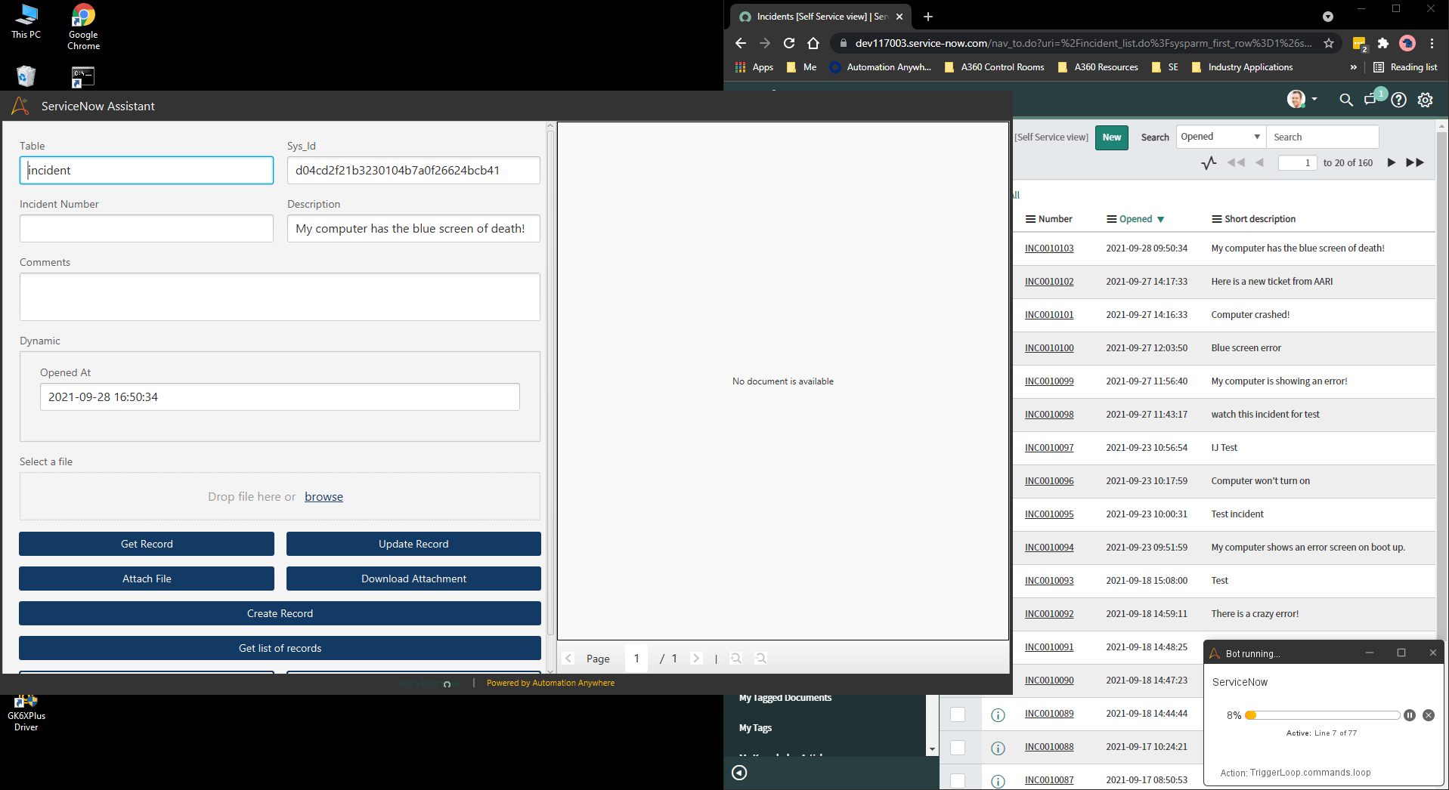Preview incident INC0010089 info icon
Viewport: 1449px width, 790px height.
click(x=998, y=714)
